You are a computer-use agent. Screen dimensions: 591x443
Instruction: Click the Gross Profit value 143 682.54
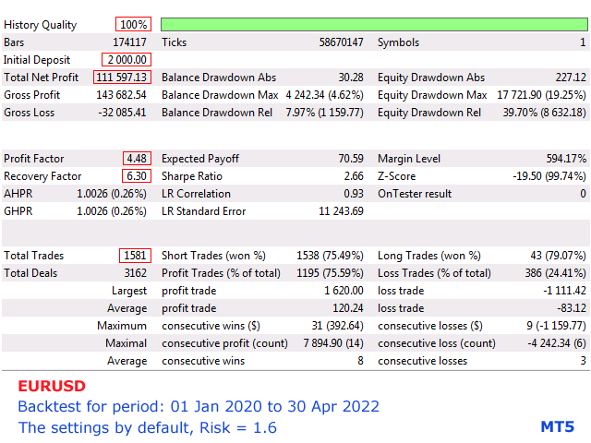[121, 95]
